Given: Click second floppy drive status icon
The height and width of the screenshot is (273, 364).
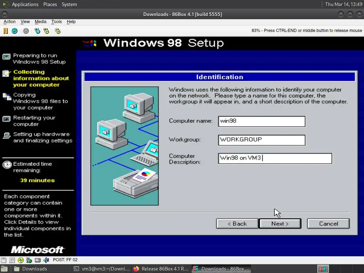Looking at the screenshot, I should tap(12, 260).
